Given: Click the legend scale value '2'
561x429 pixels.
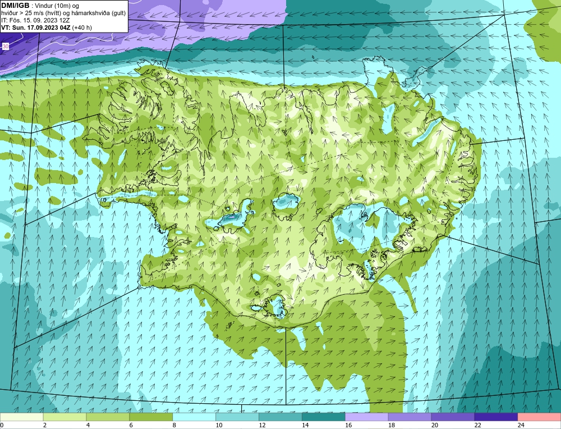Looking at the screenshot, I should (x=45, y=425).
